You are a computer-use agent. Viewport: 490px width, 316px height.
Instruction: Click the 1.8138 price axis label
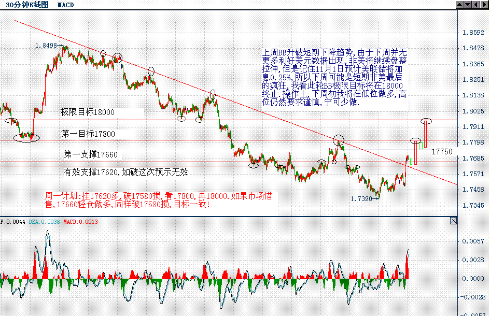tap(473, 95)
